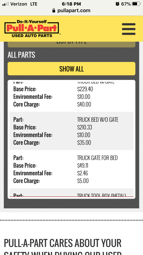Click the $229.40 base price
This screenshot has width=143, height=255.
pos(85,89)
